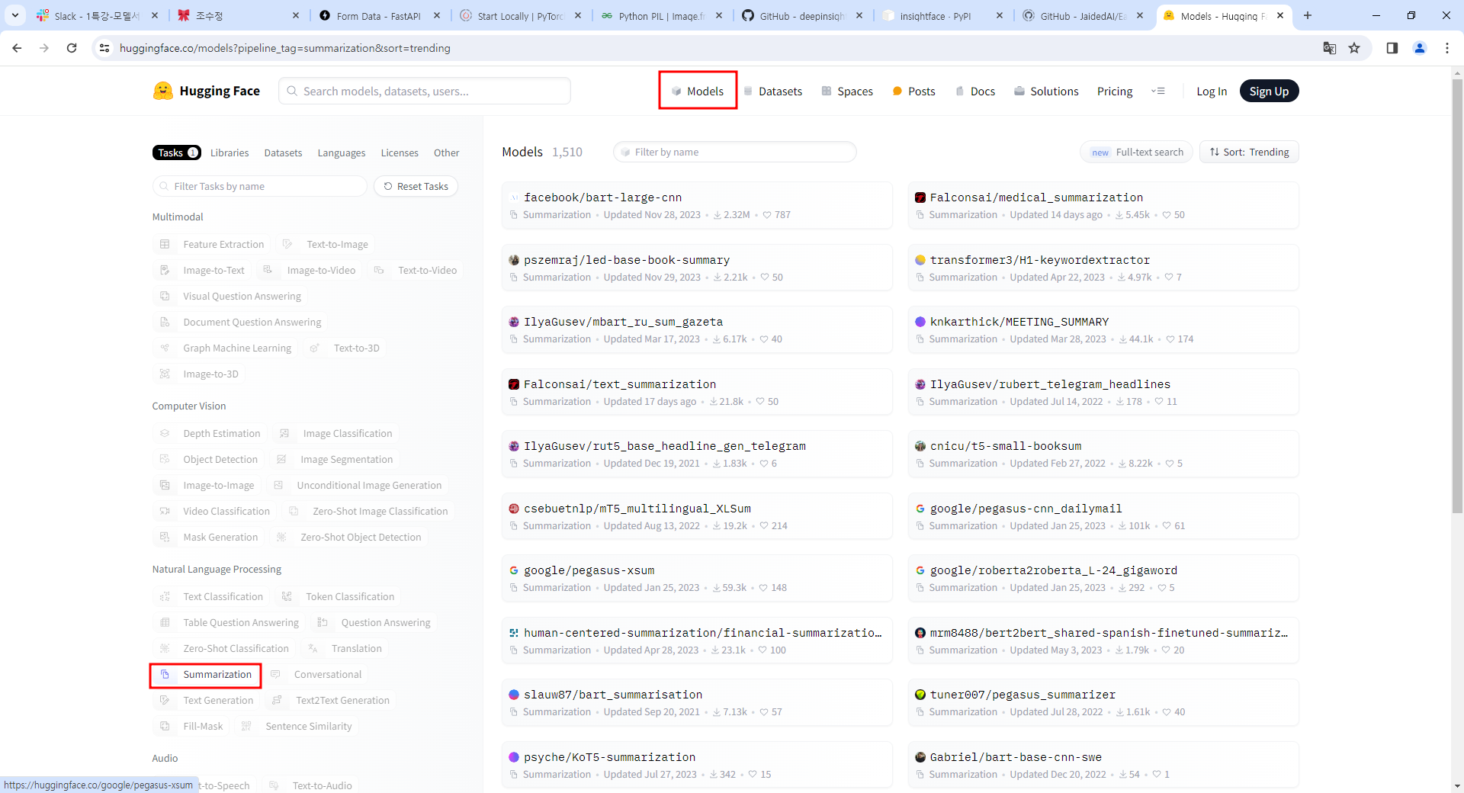The image size is (1464, 793).
Task: Open knkarthick/MEETING_SUMMARY model card
Action: click(x=1103, y=329)
